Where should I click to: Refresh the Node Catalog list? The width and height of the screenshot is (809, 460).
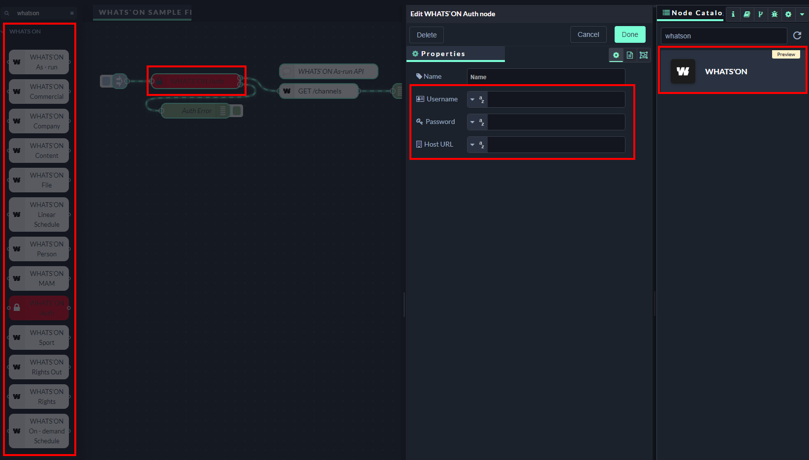point(797,35)
